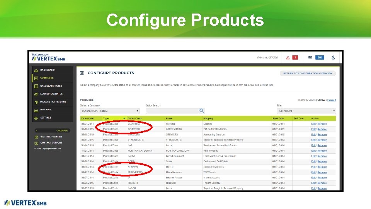
Task: Click the red alert triangle icon
Action: [x=288, y=58]
